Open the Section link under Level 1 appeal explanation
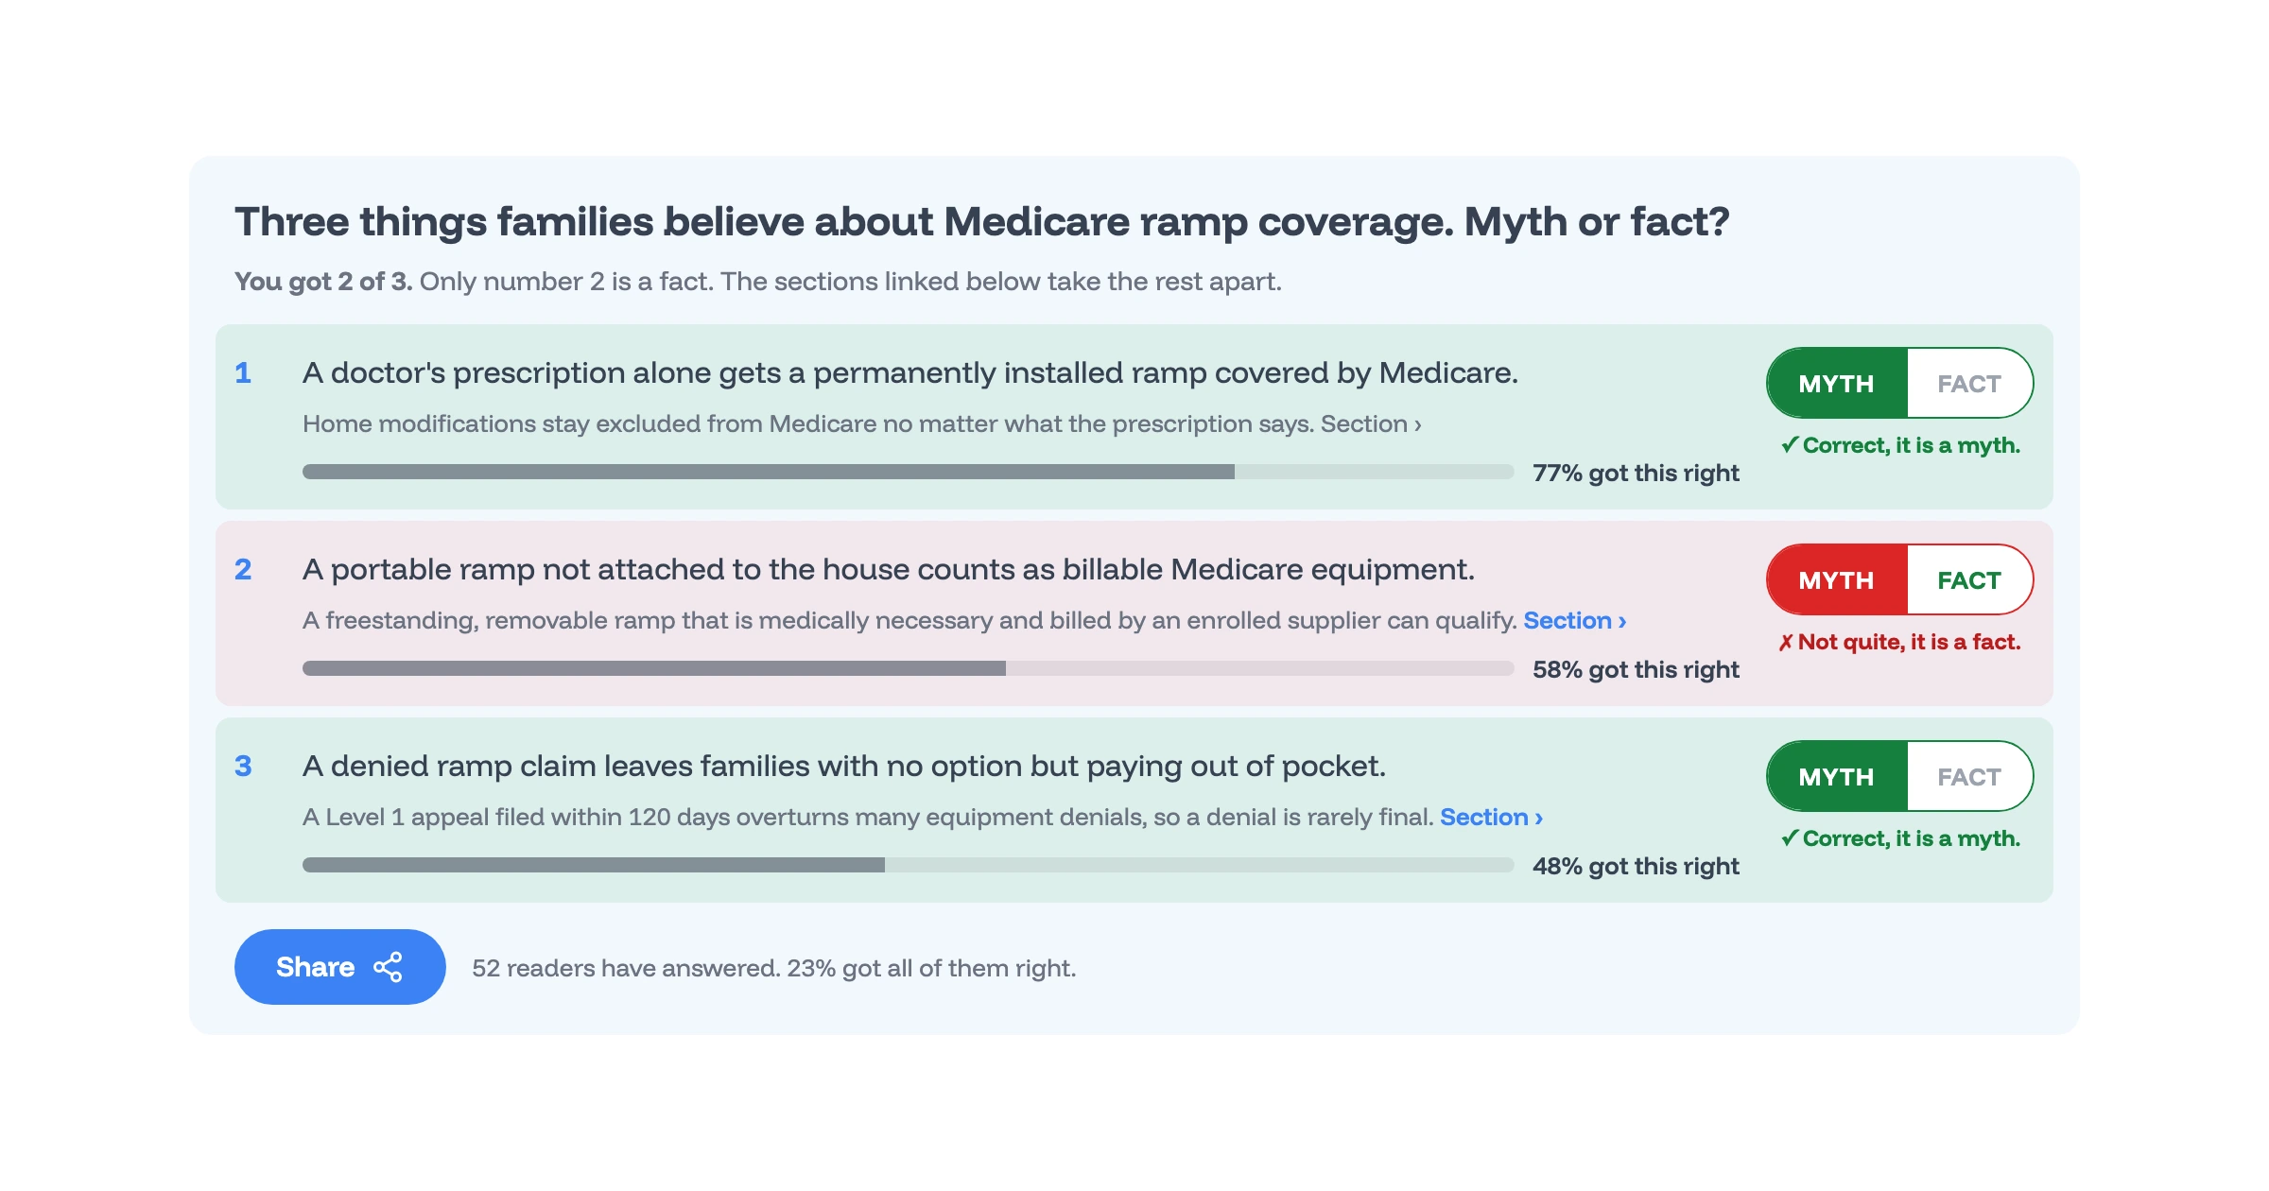 pos(1491,817)
